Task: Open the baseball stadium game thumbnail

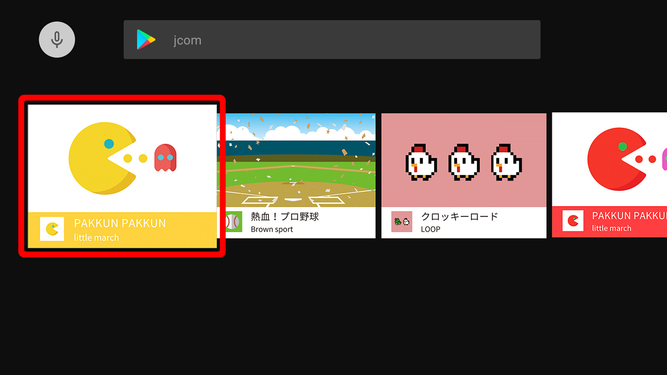Action: [x=297, y=160]
